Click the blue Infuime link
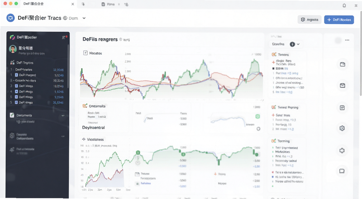Viewport: 362px width, 199px height. pyautogui.click(x=146, y=183)
